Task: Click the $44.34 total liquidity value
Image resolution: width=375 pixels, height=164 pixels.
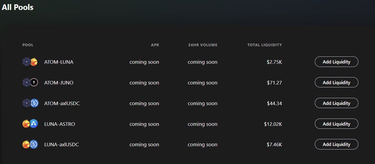Action: tap(274, 103)
